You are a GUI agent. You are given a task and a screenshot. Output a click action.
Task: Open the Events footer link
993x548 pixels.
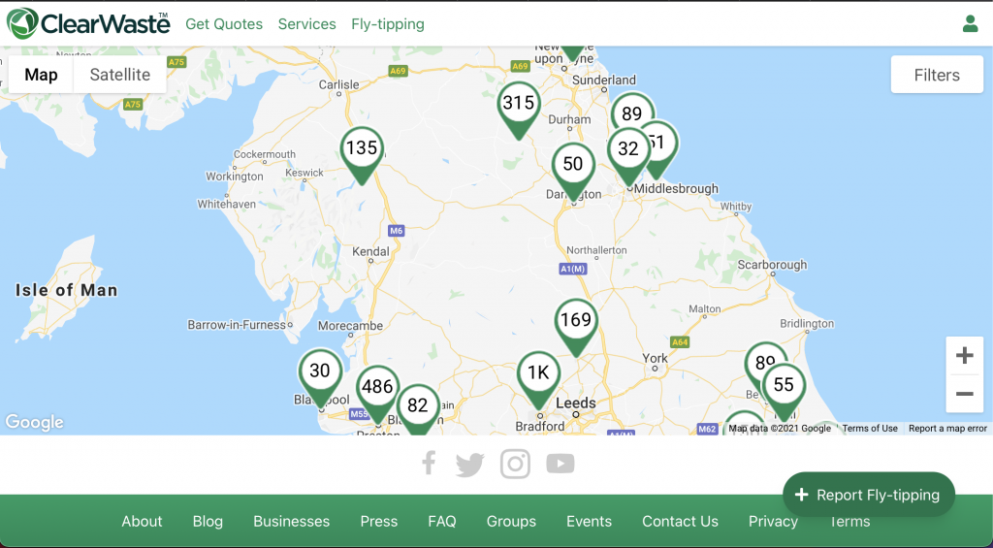589,522
